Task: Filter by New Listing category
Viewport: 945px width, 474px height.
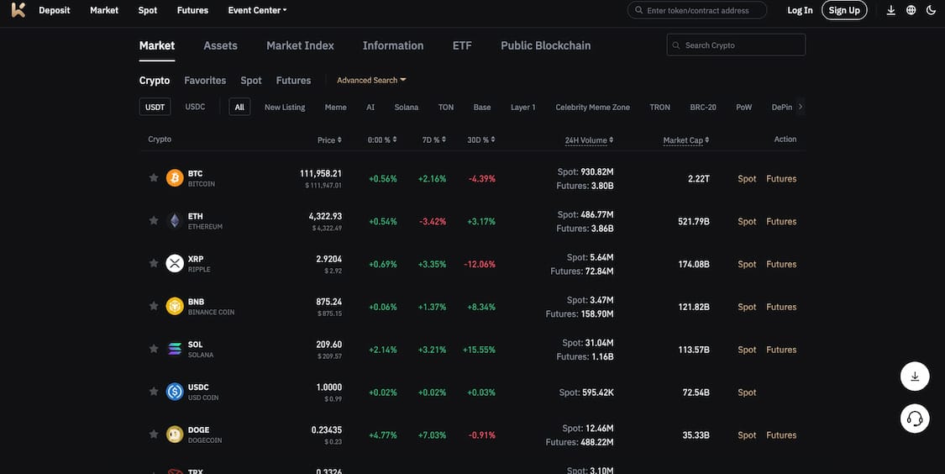Action: [285, 107]
